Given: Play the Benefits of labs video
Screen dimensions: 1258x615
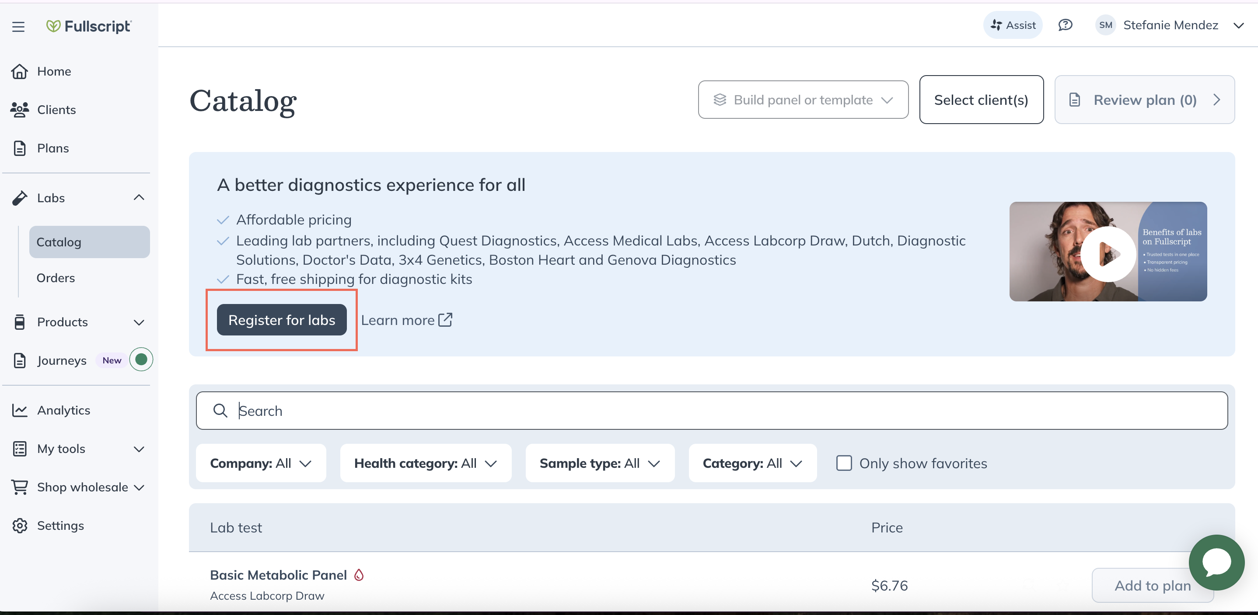Looking at the screenshot, I should click(1108, 254).
